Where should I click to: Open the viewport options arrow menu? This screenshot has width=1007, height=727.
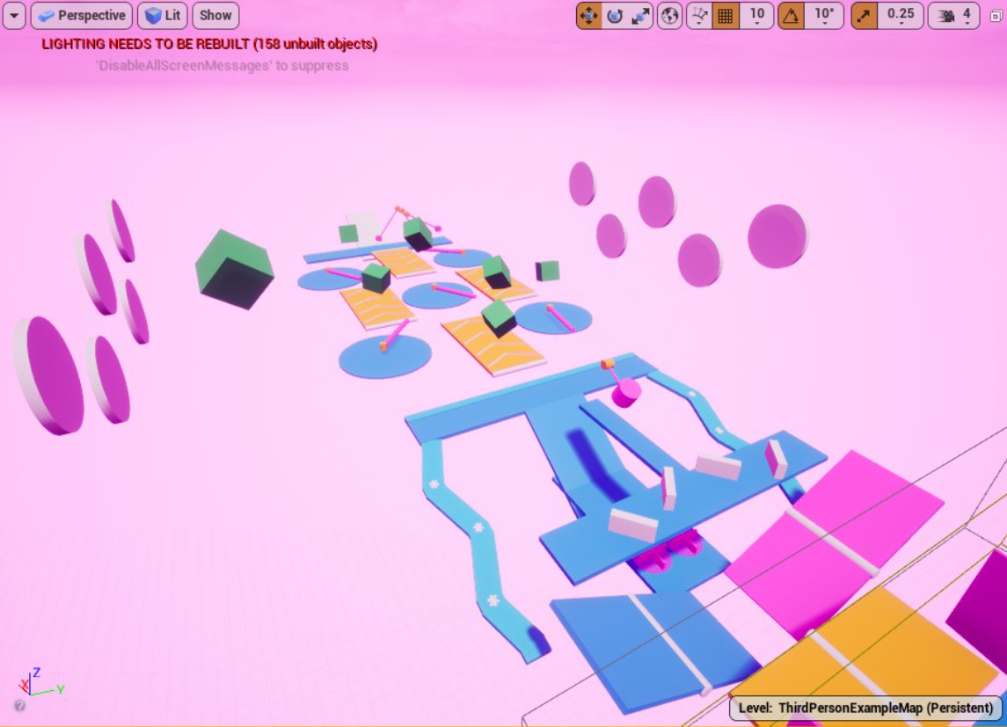coord(14,16)
